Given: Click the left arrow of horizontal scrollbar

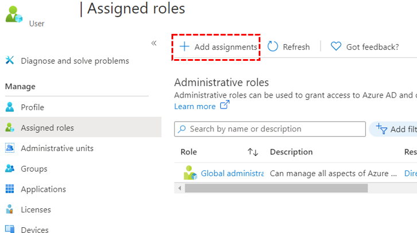Looking at the screenshot, I should (x=180, y=188).
